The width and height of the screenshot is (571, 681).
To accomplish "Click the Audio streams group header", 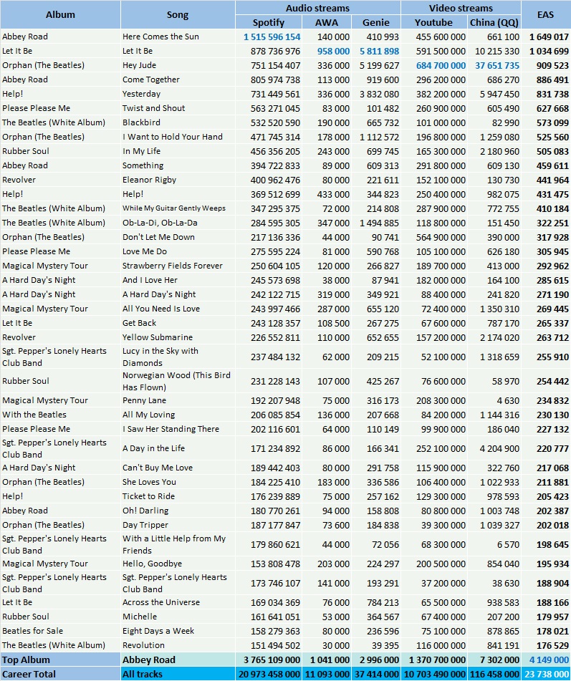I will coord(317,9).
